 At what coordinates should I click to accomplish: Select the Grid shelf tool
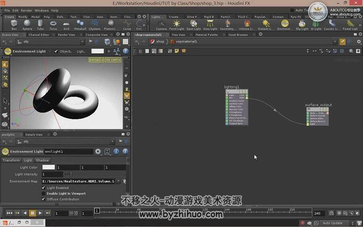tap(66, 25)
